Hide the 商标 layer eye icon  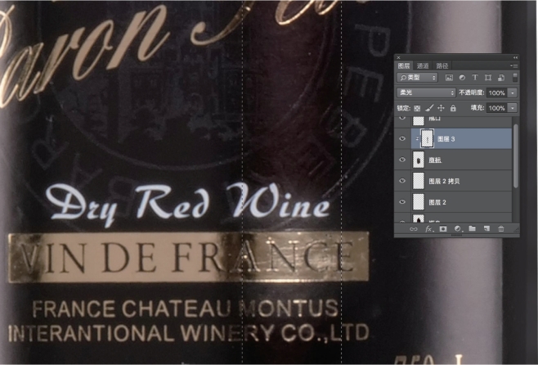(x=402, y=160)
